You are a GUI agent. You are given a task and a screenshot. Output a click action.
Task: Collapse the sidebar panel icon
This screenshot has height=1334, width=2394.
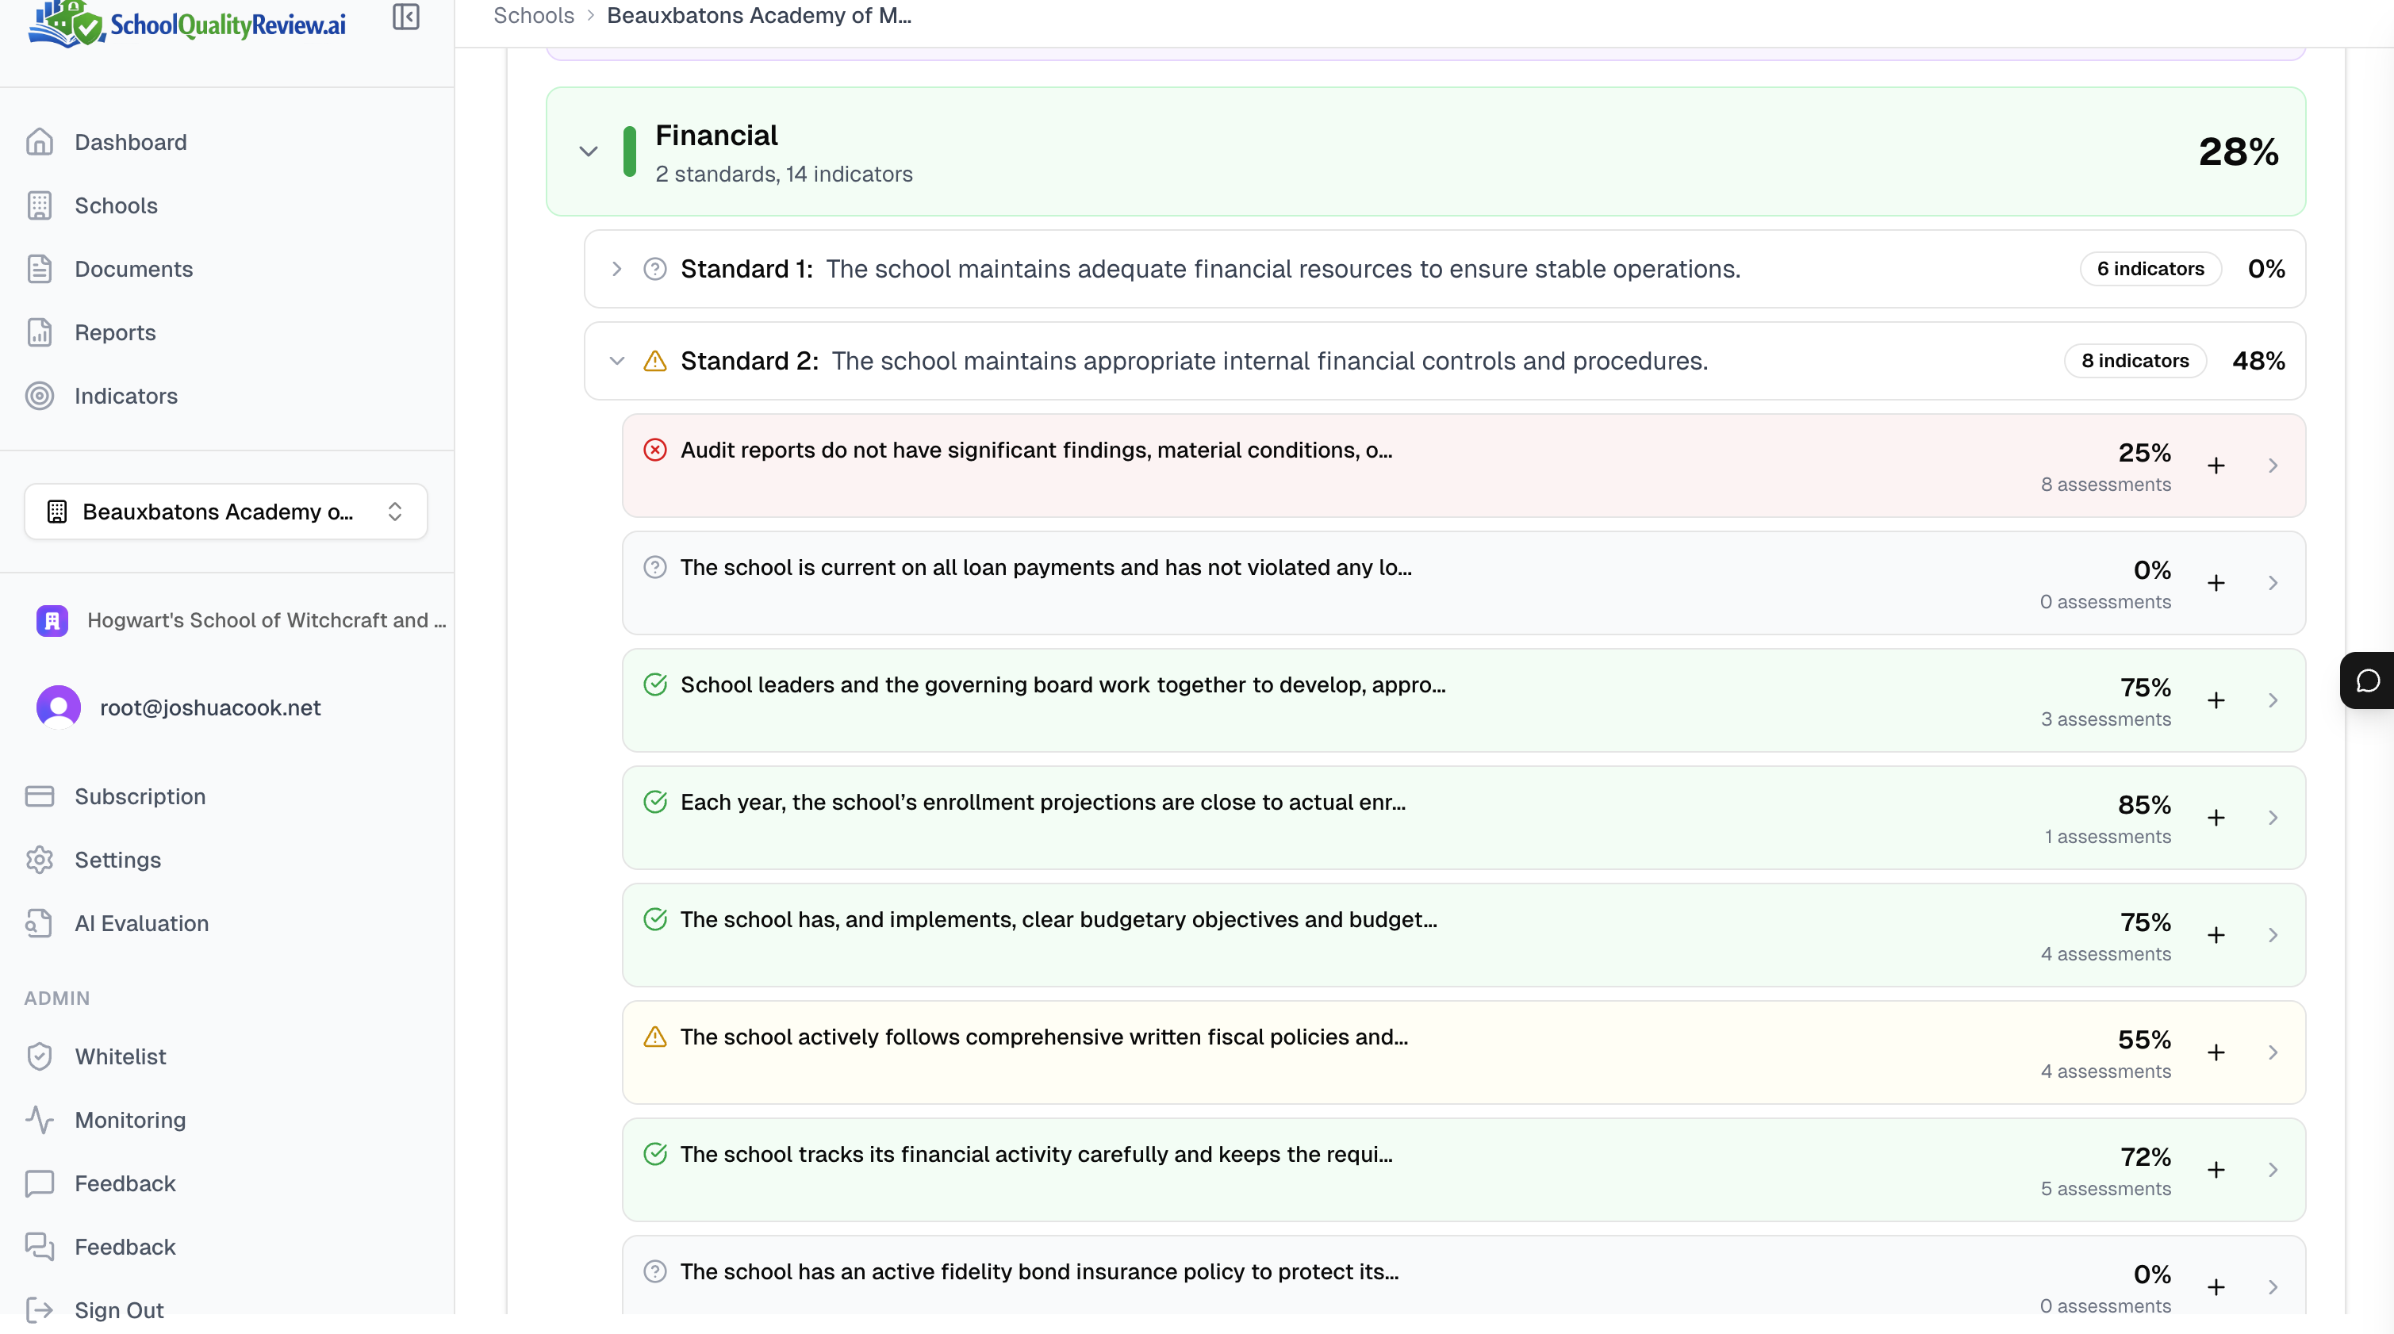405,17
